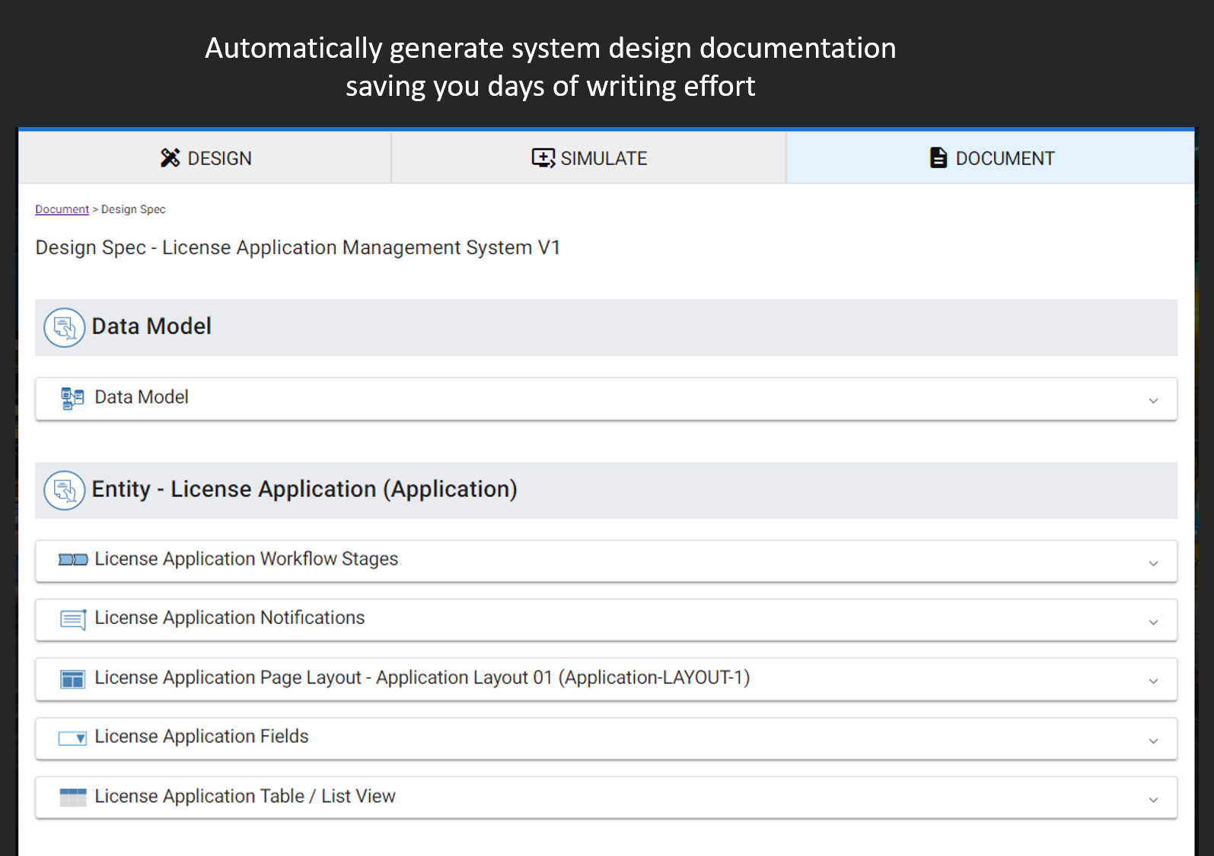
Task: Open License Application Table / List View row
Action: 245,797
